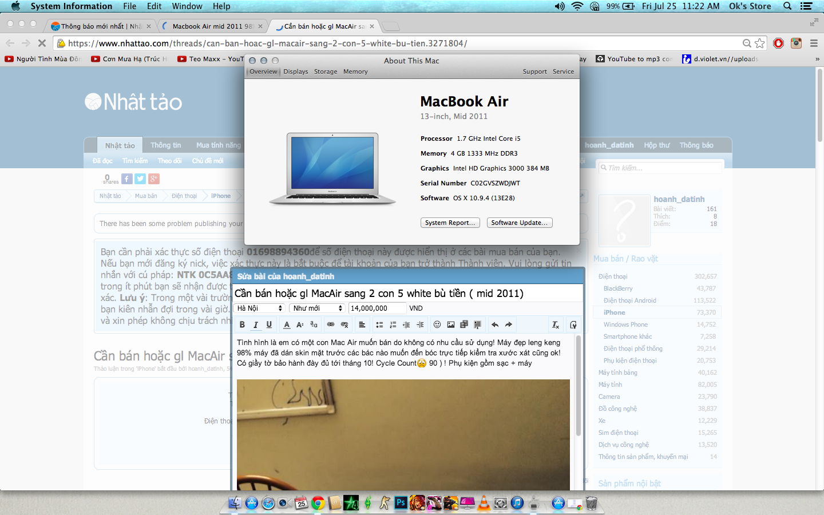
Task: Click the Tìm kiếm search box
Action: [661, 168]
